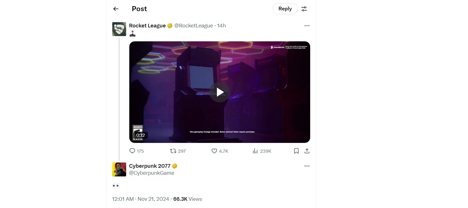The height and width of the screenshot is (208, 468).
Task: Open Rocket League's profile avatar
Action: [x=119, y=29]
